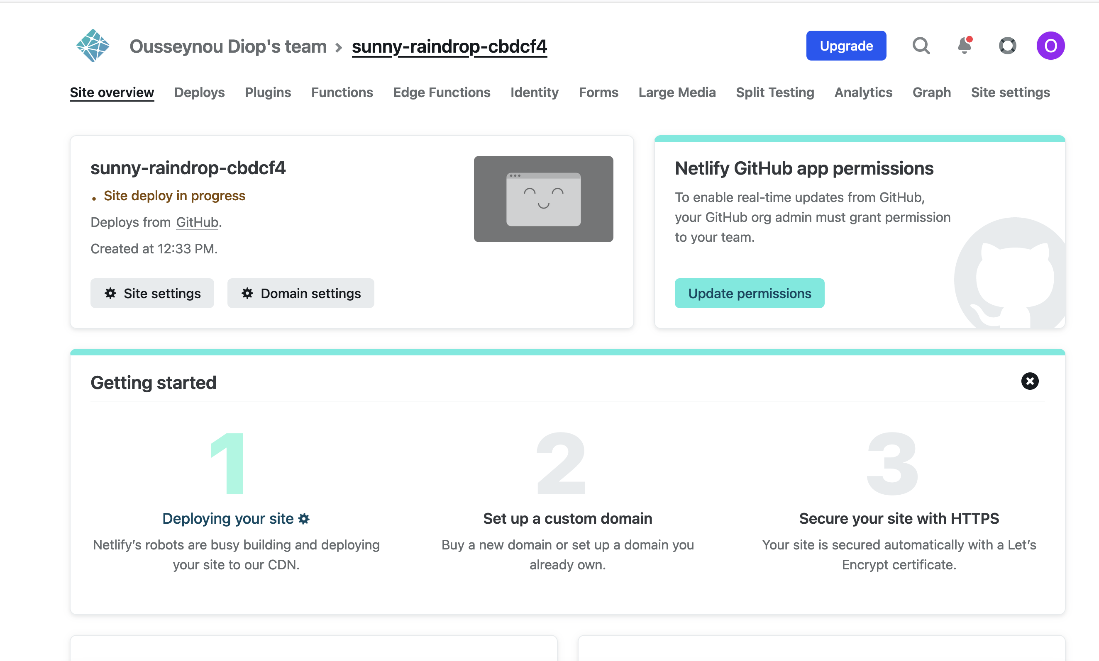The height and width of the screenshot is (661, 1099).
Task: Open the Analytics tab
Action: 863,92
